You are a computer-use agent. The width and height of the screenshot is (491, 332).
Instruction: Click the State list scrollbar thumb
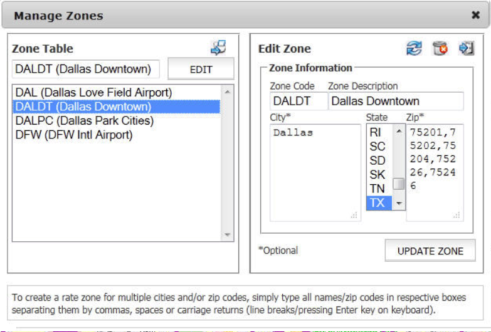(x=398, y=184)
